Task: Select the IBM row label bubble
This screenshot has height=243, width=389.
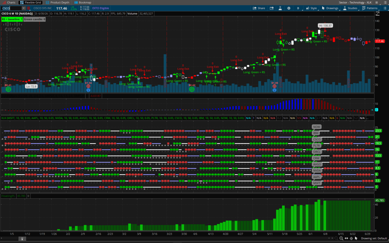Action: (315, 133)
